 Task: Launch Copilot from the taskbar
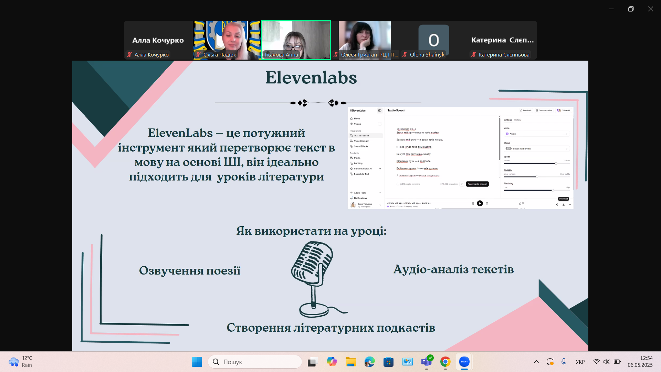pos(332,362)
